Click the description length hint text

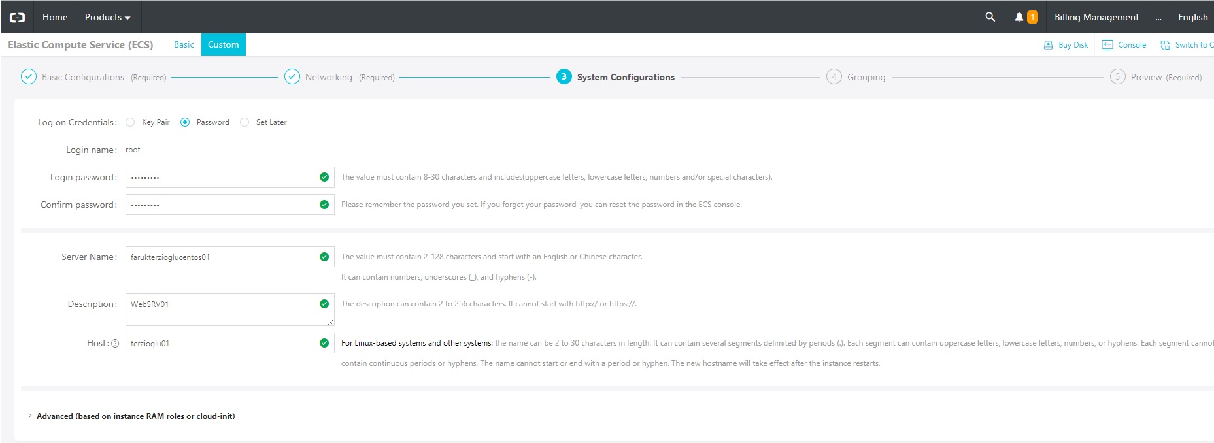pos(489,304)
